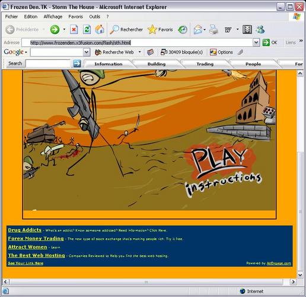Click the History clock icon
The width and height of the screenshot is (306, 297).
[x=182, y=30]
